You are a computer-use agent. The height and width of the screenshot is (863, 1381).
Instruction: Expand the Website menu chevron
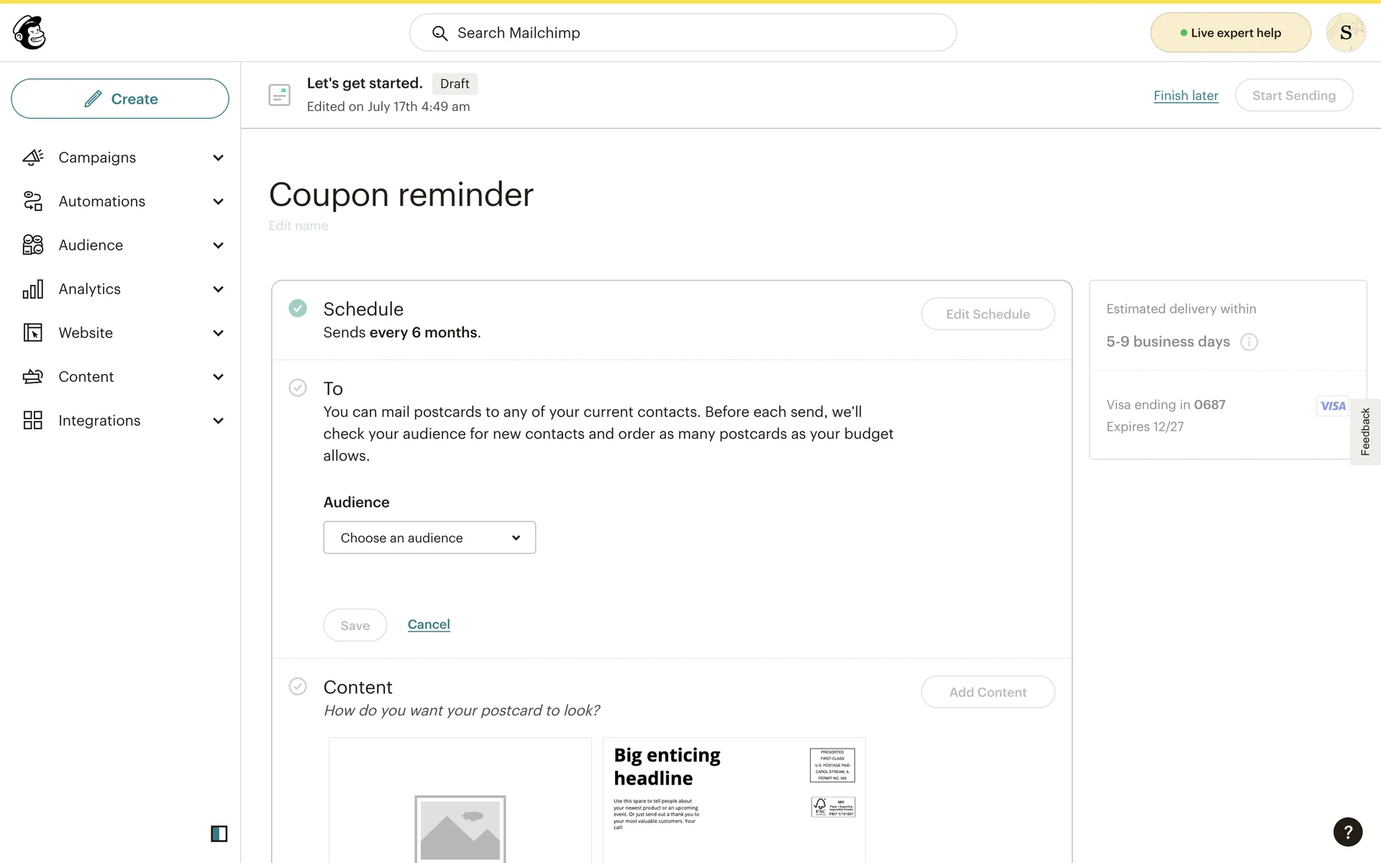pos(218,333)
